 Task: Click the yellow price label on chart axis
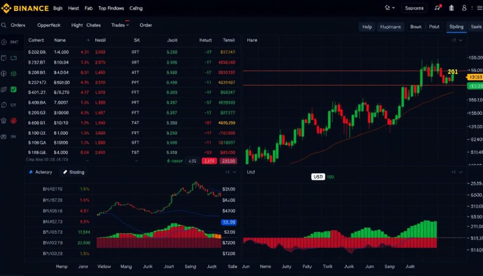475,77
